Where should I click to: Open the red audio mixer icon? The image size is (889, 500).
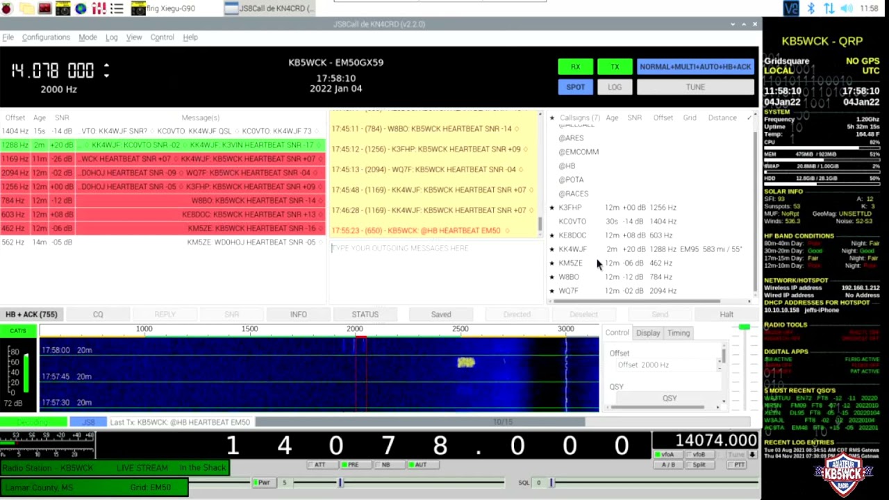(99, 8)
